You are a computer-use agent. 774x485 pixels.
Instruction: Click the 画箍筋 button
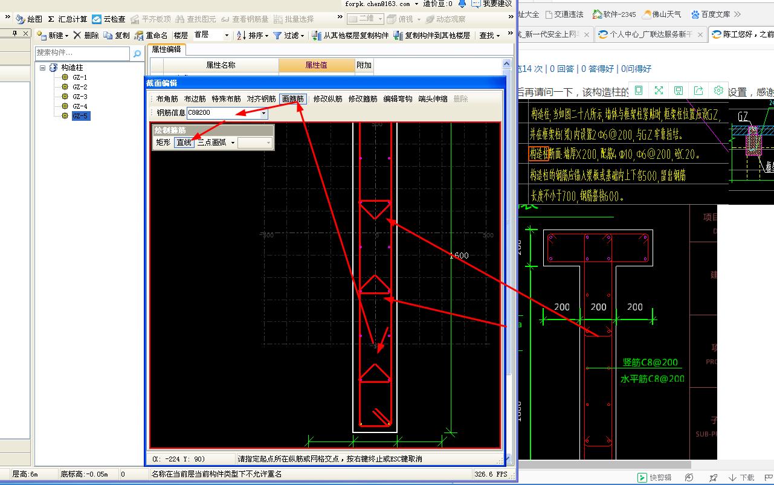coord(293,99)
